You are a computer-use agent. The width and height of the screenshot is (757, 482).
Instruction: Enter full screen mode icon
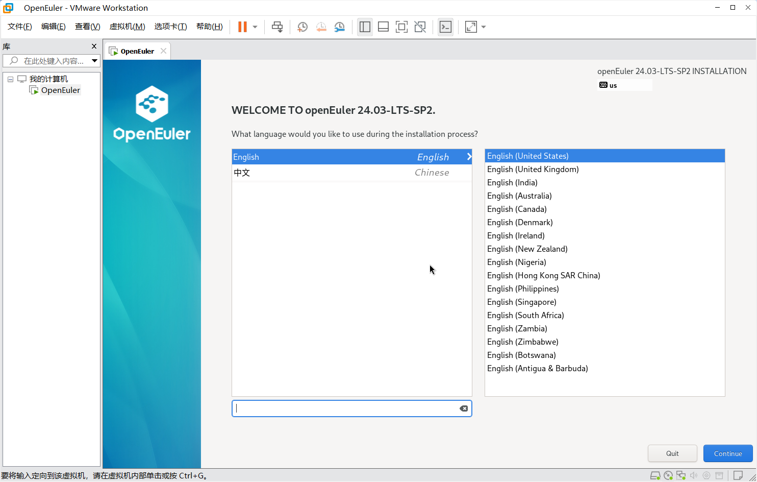[401, 27]
